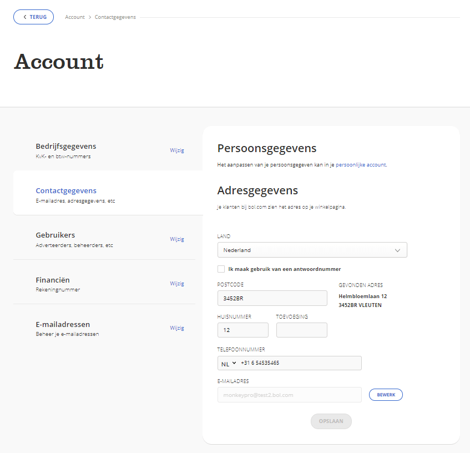
Task: Click into the TOEVOEGING input field
Action: pyautogui.click(x=301, y=330)
